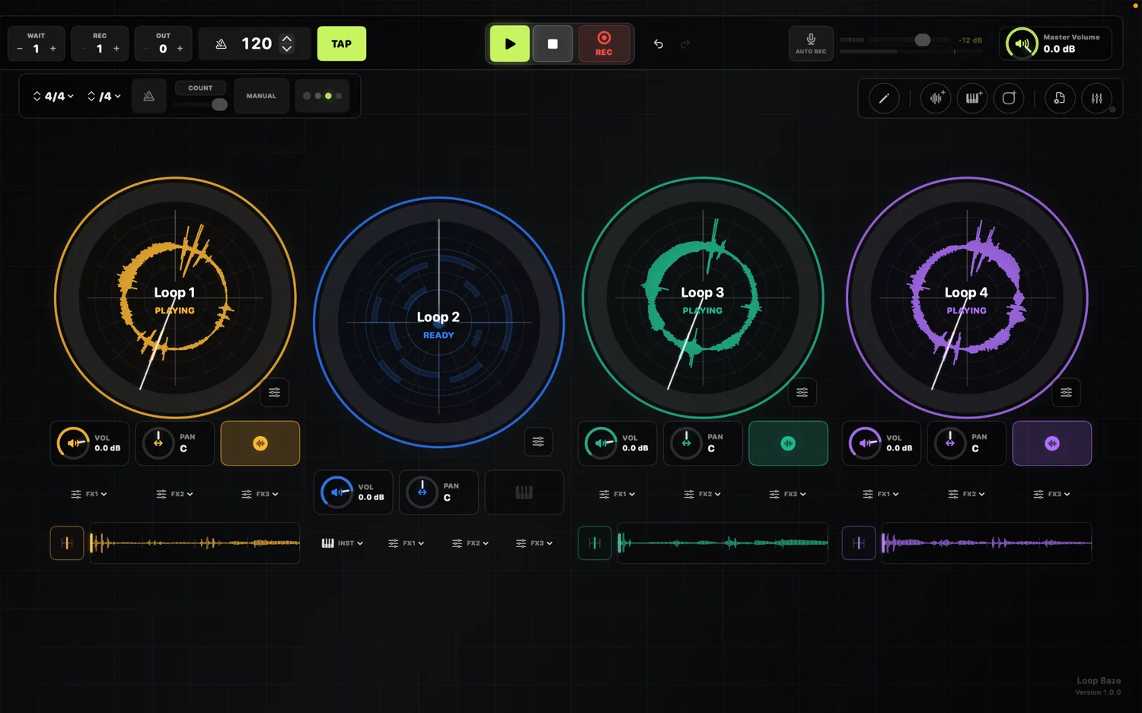This screenshot has width=1142, height=713.
Task: Increase the WAIT value with plus
Action: coord(53,49)
